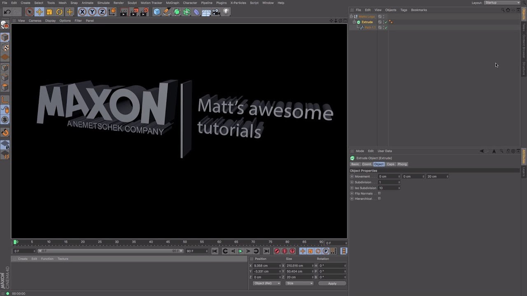527x296 pixels.
Task: Toggle X axis lock
Action: (82, 12)
